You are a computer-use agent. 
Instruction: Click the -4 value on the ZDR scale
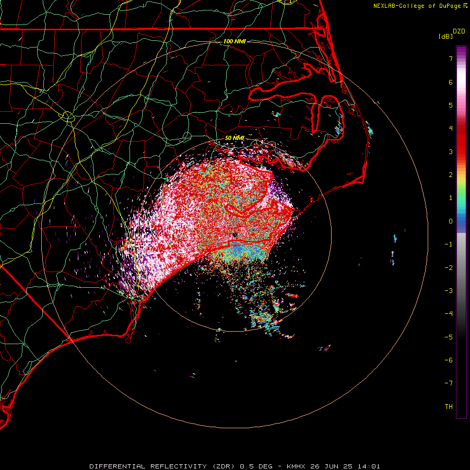coord(449,314)
